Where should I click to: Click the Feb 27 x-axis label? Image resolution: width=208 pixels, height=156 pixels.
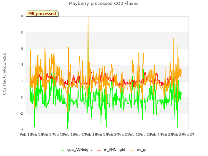click(x=188, y=135)
